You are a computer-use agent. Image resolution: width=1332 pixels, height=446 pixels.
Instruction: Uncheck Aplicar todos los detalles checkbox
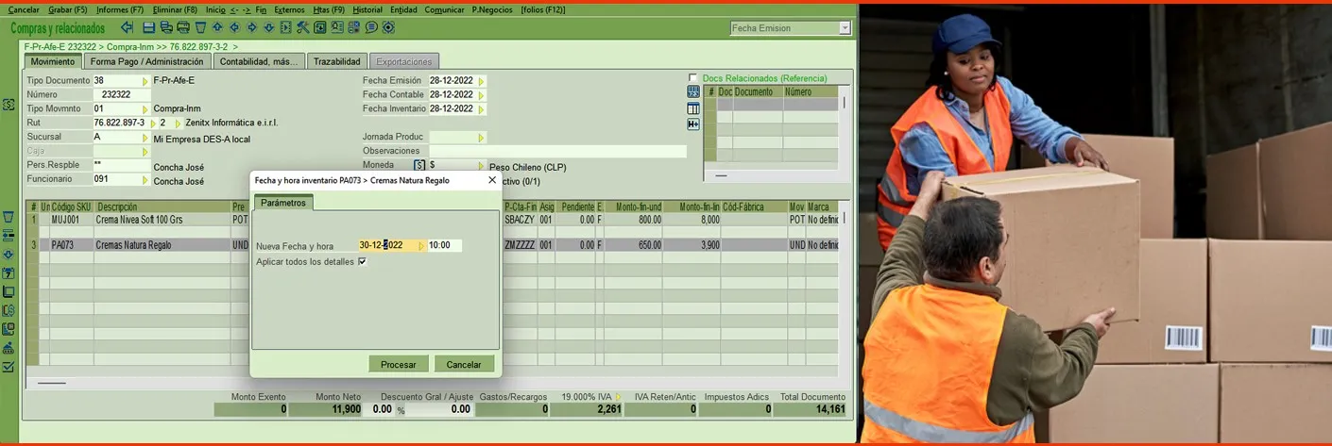pyautogui.click(x=362, y=261)
